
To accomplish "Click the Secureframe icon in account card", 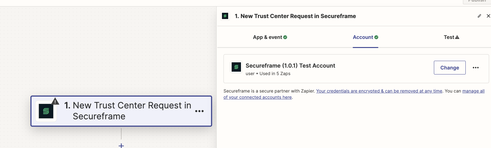I will 236,67.
